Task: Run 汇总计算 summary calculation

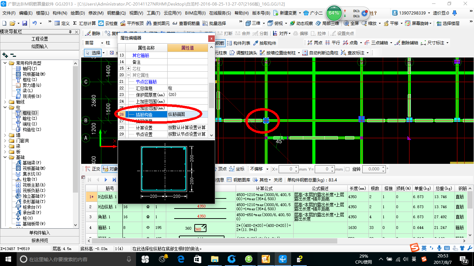Action: tap(84, 23)
